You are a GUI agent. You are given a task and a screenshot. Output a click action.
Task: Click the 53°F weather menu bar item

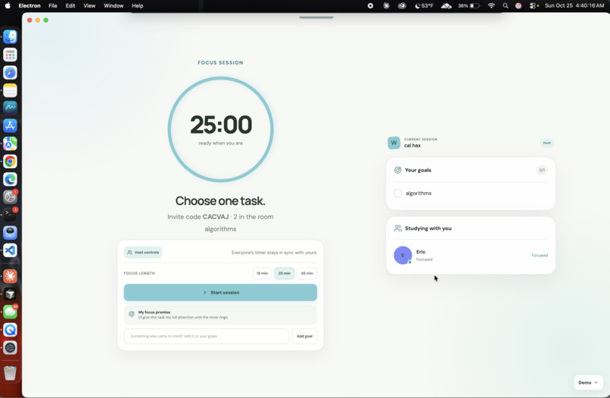click(424, 6)
